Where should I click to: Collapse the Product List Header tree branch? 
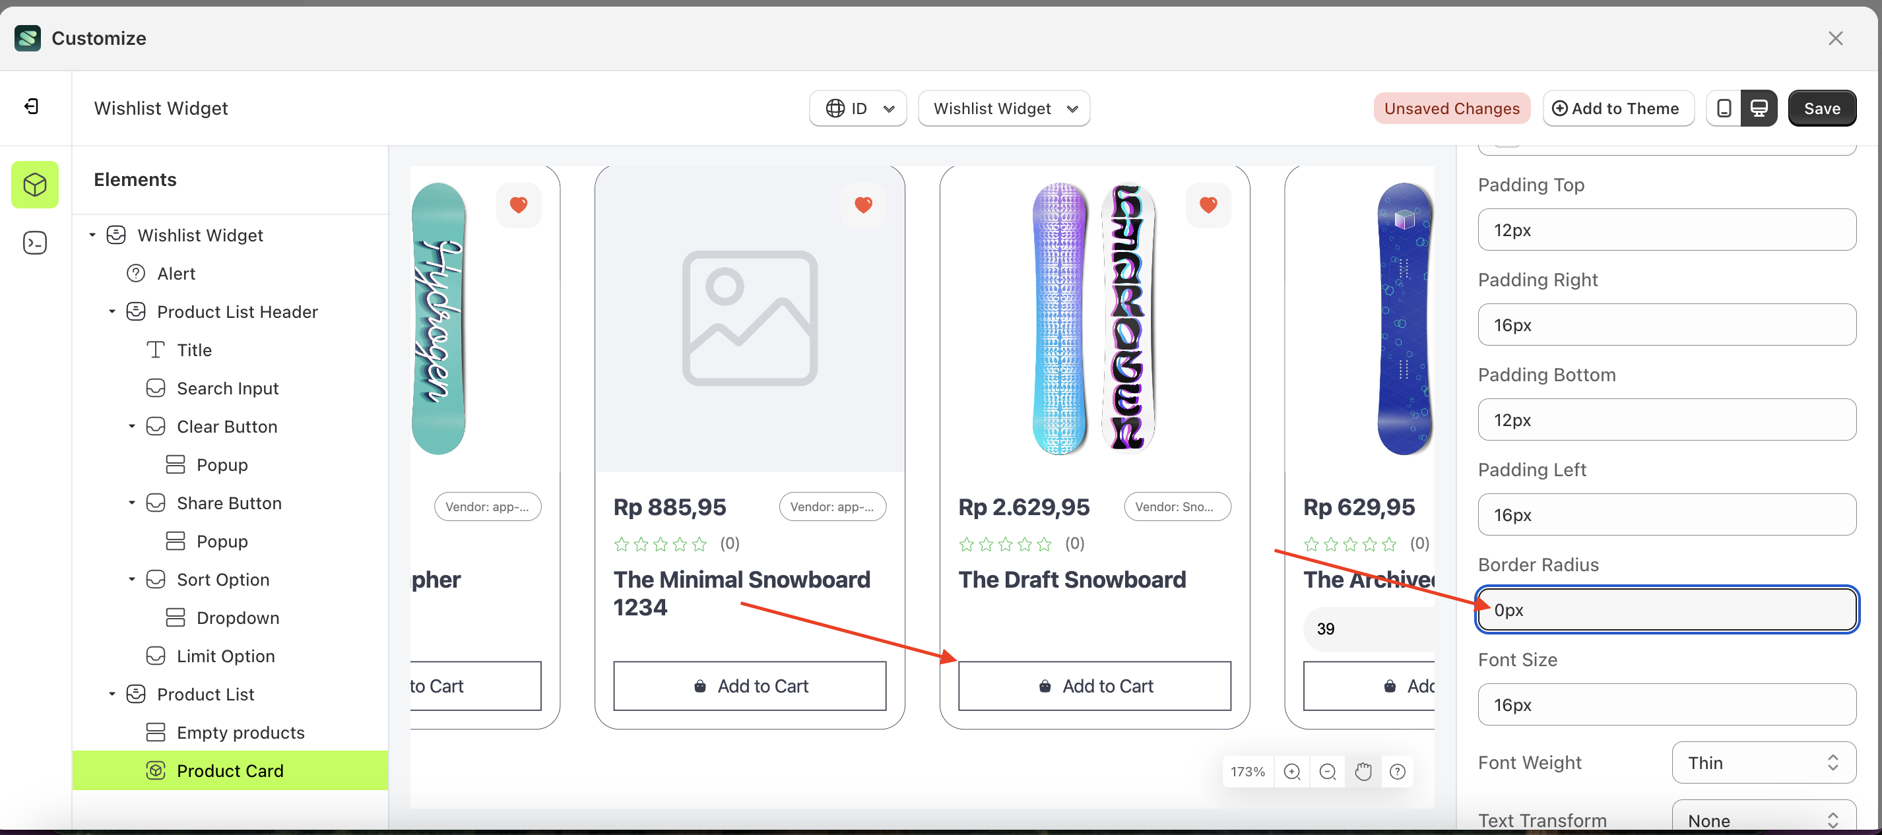pos(112,311)
